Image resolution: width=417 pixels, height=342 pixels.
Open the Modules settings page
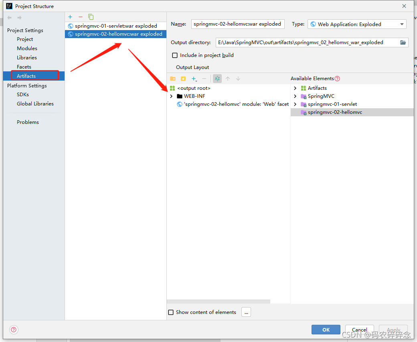point(27,49)
